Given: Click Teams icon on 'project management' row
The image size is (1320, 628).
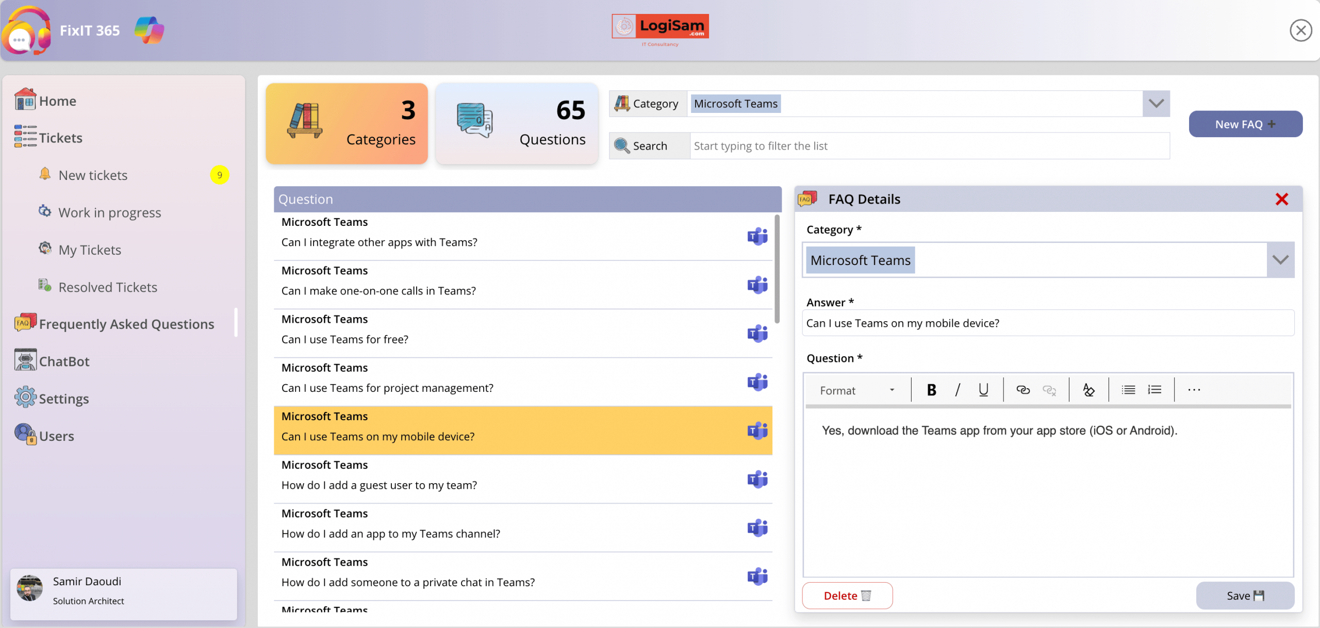Looking at the screenshot, I should coord(757,382).
